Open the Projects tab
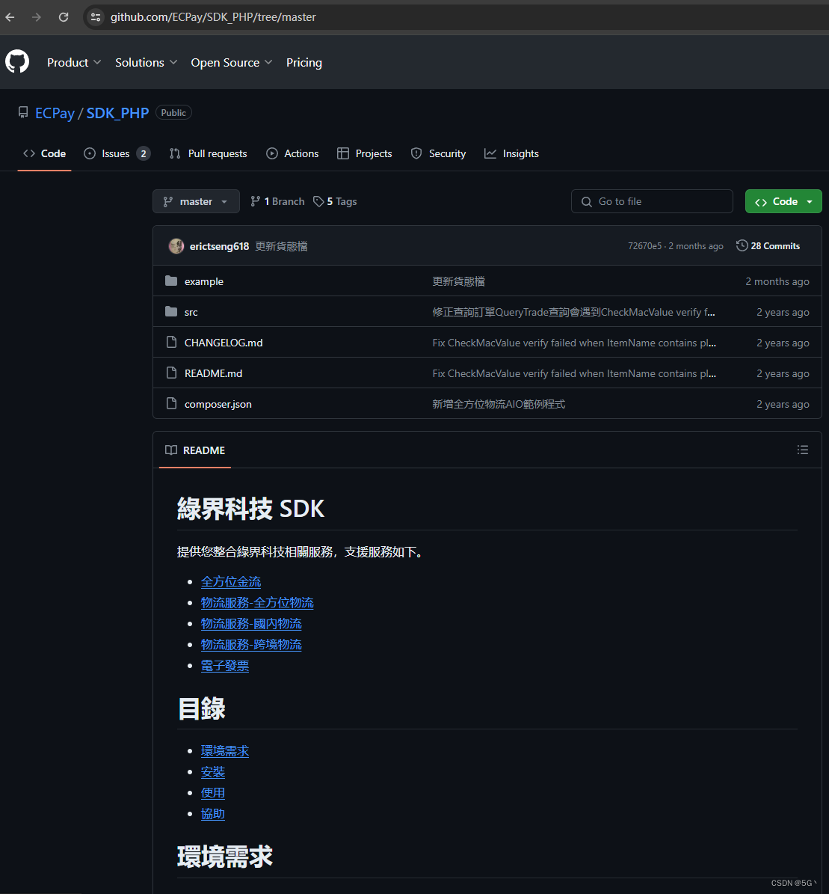This screenshot has width=829, height=894. pyautogui.click(x=365, y=153)
